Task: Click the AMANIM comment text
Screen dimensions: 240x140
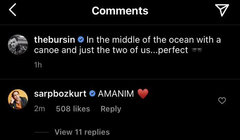Action: click(x=116, y=94)
